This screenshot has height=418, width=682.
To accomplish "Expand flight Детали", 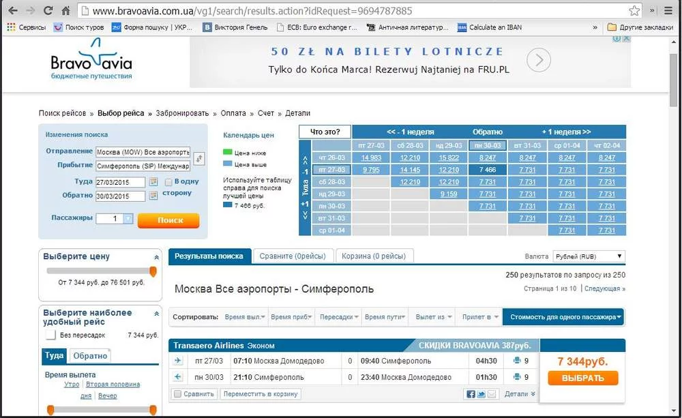I will click(520, 394).
